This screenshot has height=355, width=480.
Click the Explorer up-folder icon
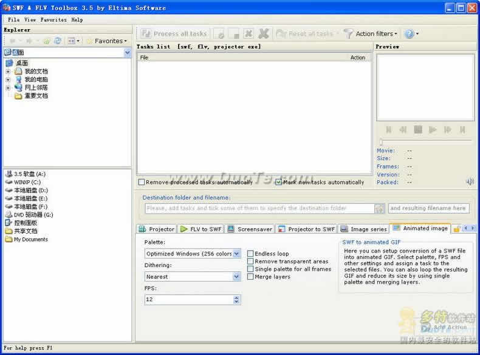click(47, 41)
